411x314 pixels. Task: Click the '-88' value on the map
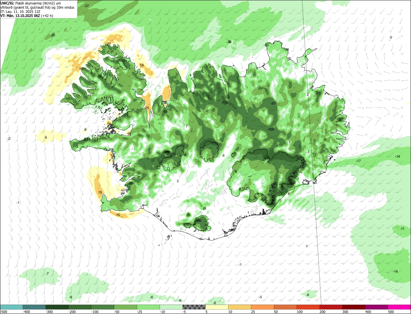tap(165, 111)
